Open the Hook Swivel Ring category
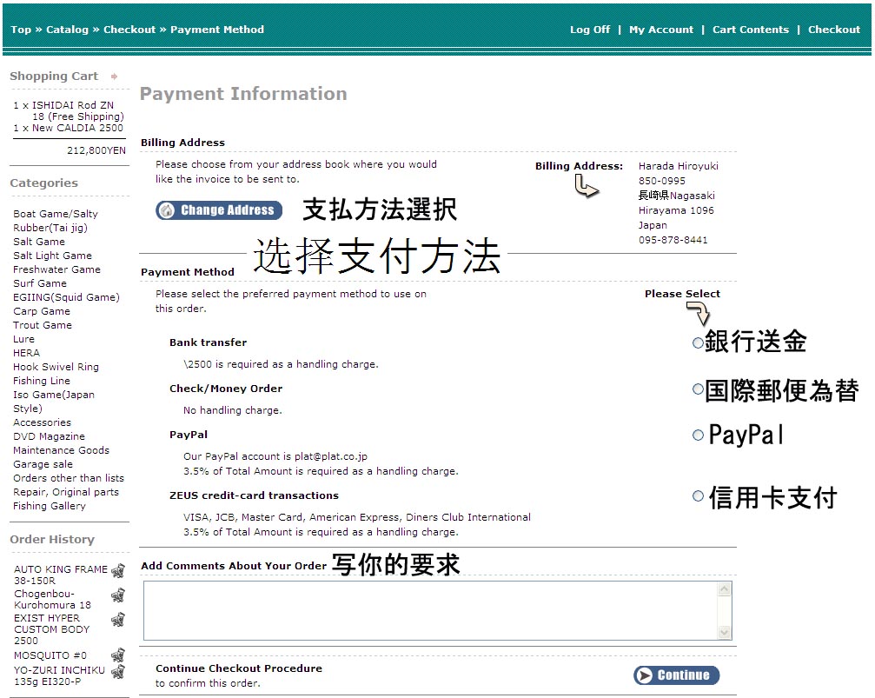Image resolution: width=875 pixels, height=698 pixels. click(x=56, y=367)
